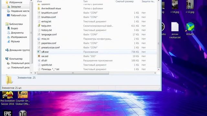Click the navigation pane scroll down arrow
Viewport: 207px width, 116px height.
(31, 73)
